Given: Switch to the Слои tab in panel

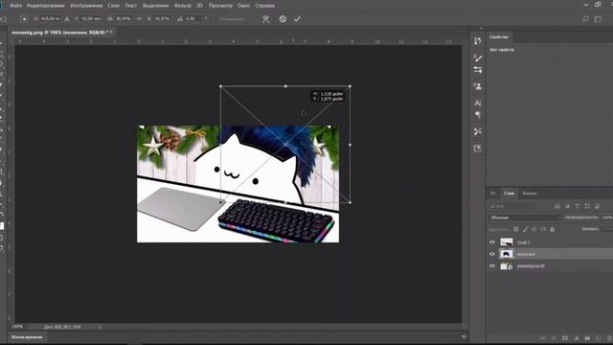Looking at the screenshot, I should (509, 194).
